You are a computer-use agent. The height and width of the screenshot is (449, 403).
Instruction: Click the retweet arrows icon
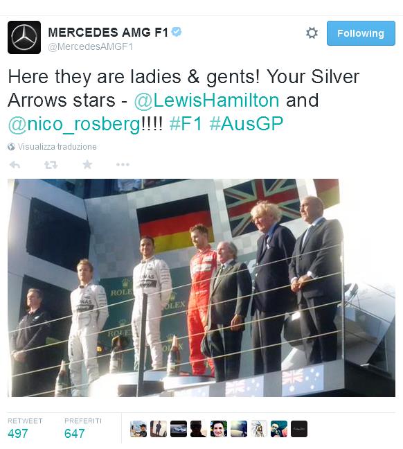51,165
